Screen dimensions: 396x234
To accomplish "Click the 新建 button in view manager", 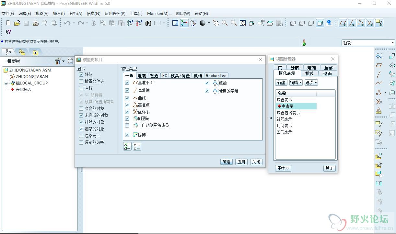I will (x=281, y=83).
